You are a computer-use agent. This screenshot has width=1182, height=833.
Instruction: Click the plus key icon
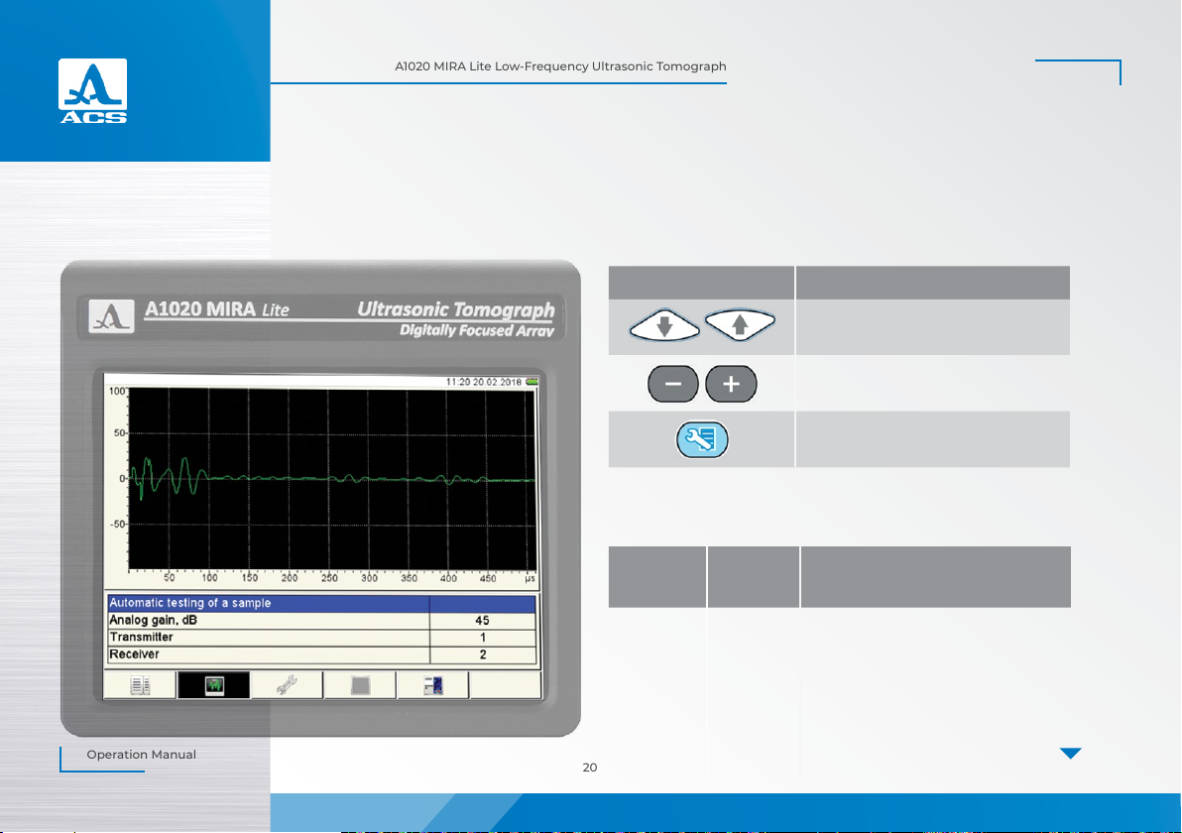[731, 384]
